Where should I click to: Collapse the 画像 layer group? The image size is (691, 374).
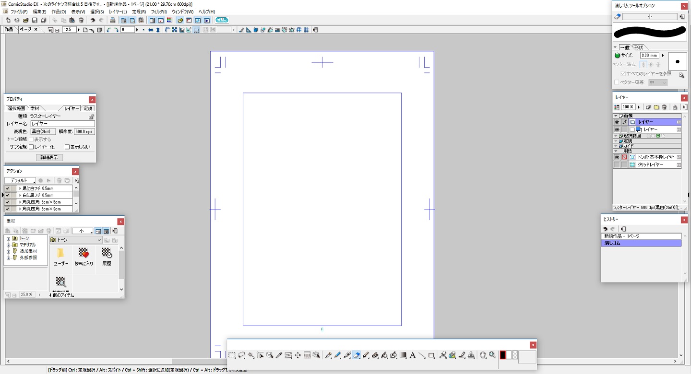pyautogui.click(x=616, y=116)
